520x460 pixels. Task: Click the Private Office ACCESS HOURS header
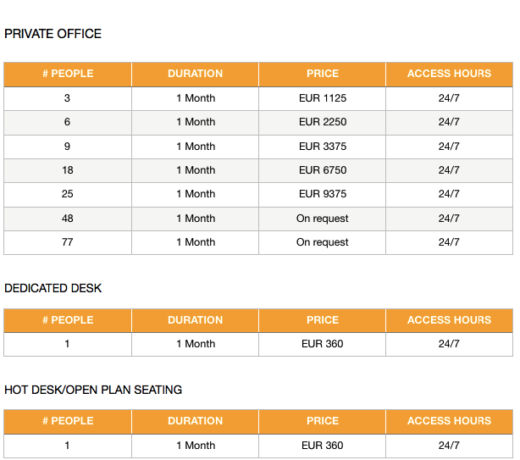(449, 74)
